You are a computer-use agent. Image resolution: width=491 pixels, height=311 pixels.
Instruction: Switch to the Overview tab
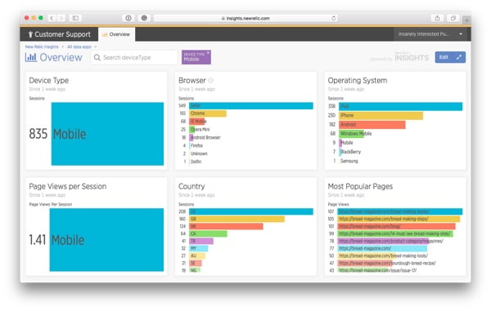tap(116, 34)
